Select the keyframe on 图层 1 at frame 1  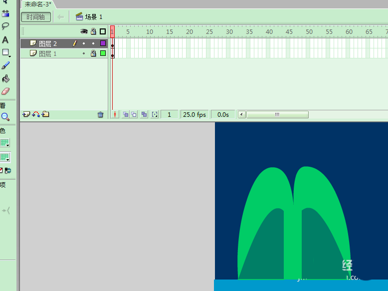click(112, 53)
